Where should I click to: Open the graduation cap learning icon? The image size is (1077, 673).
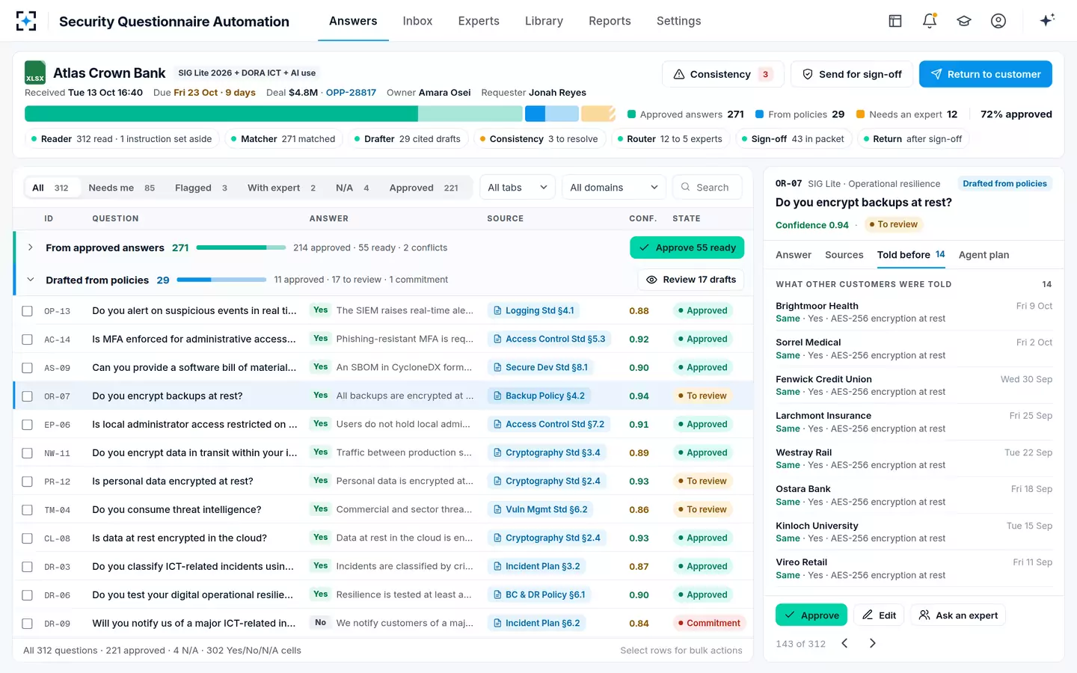click(x=964, y=21)
